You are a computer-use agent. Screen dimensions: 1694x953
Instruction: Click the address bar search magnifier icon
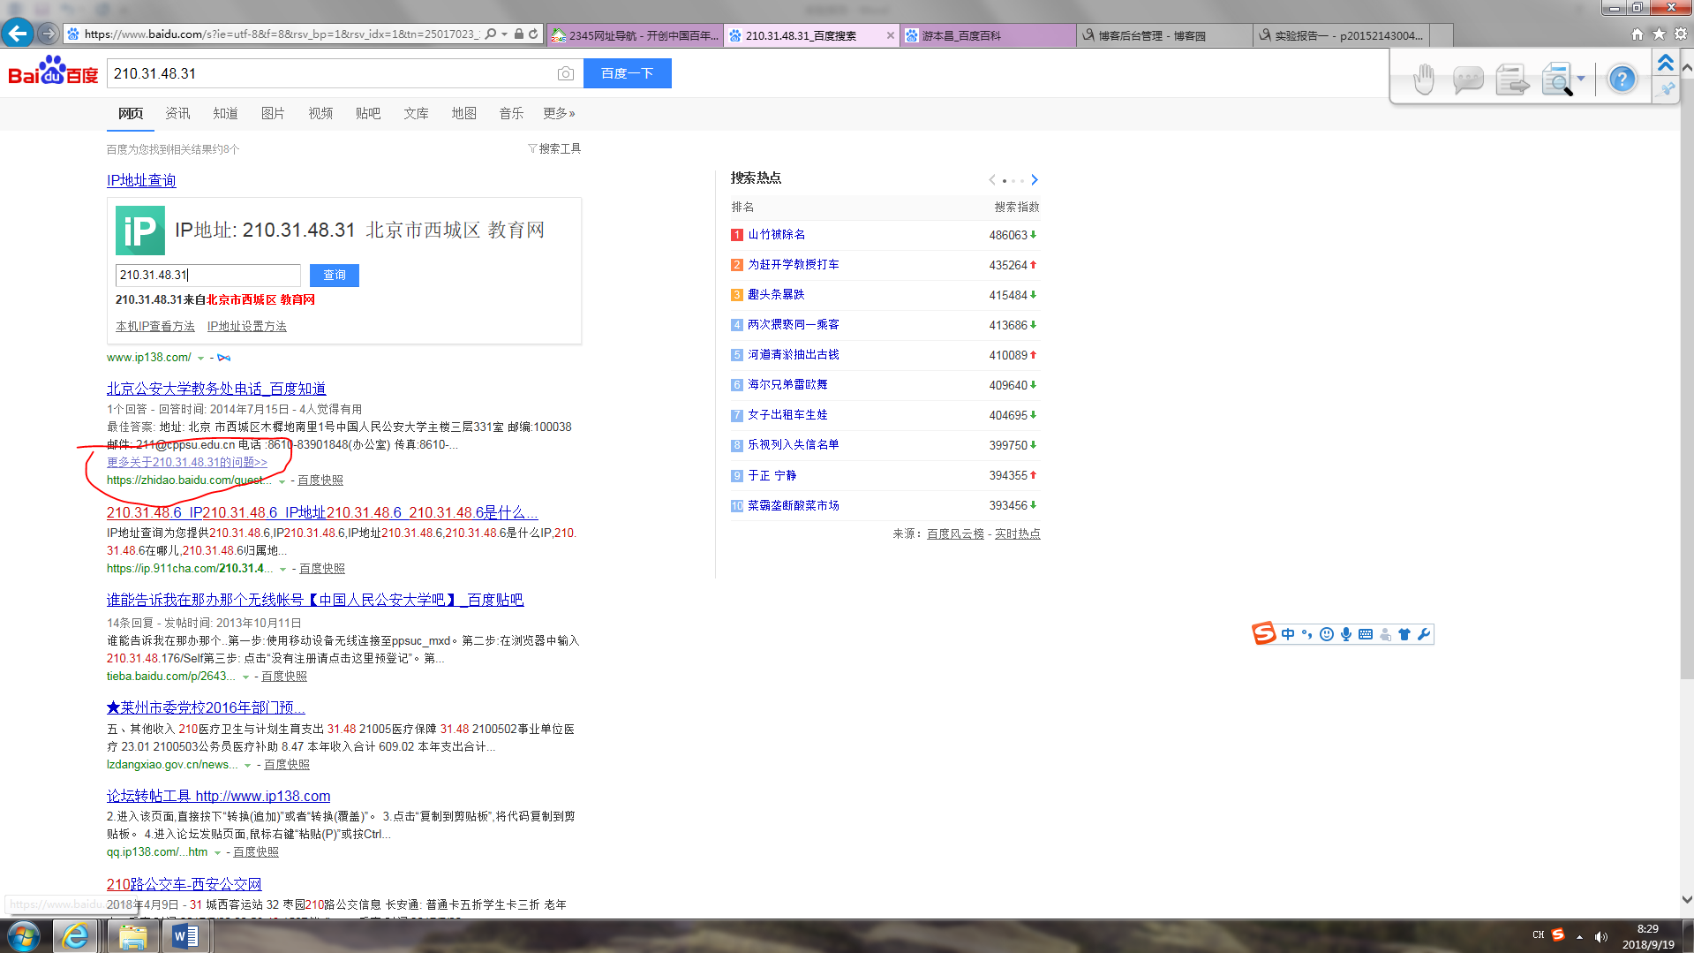pos(491,34)
